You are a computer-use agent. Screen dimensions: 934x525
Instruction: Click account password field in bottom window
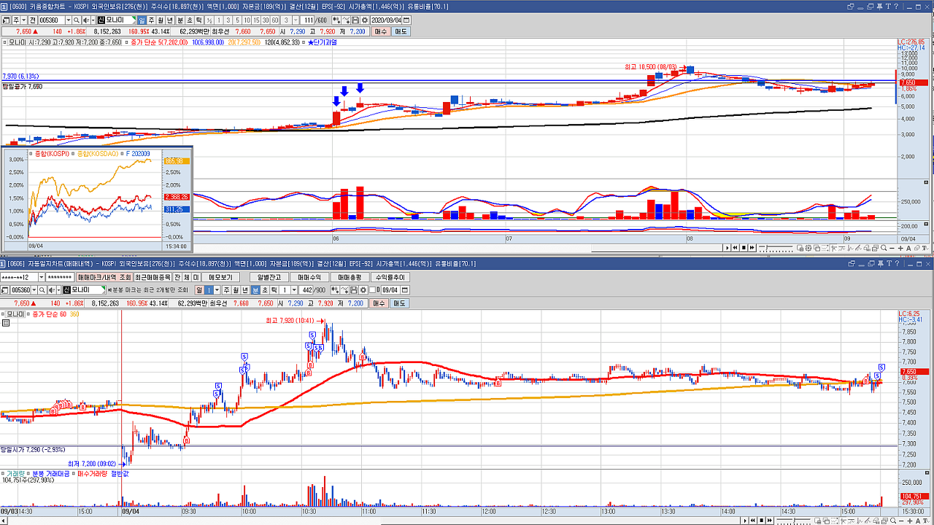click(x=61, y=277)
